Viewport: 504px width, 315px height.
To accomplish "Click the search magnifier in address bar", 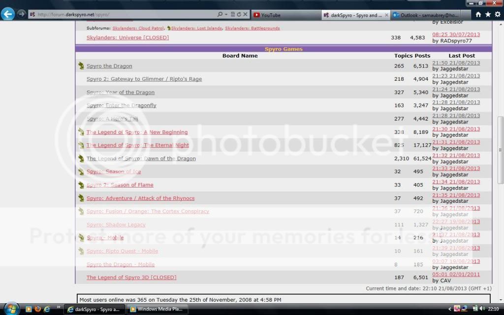I will pyautogui.click(x=220, y=14).
